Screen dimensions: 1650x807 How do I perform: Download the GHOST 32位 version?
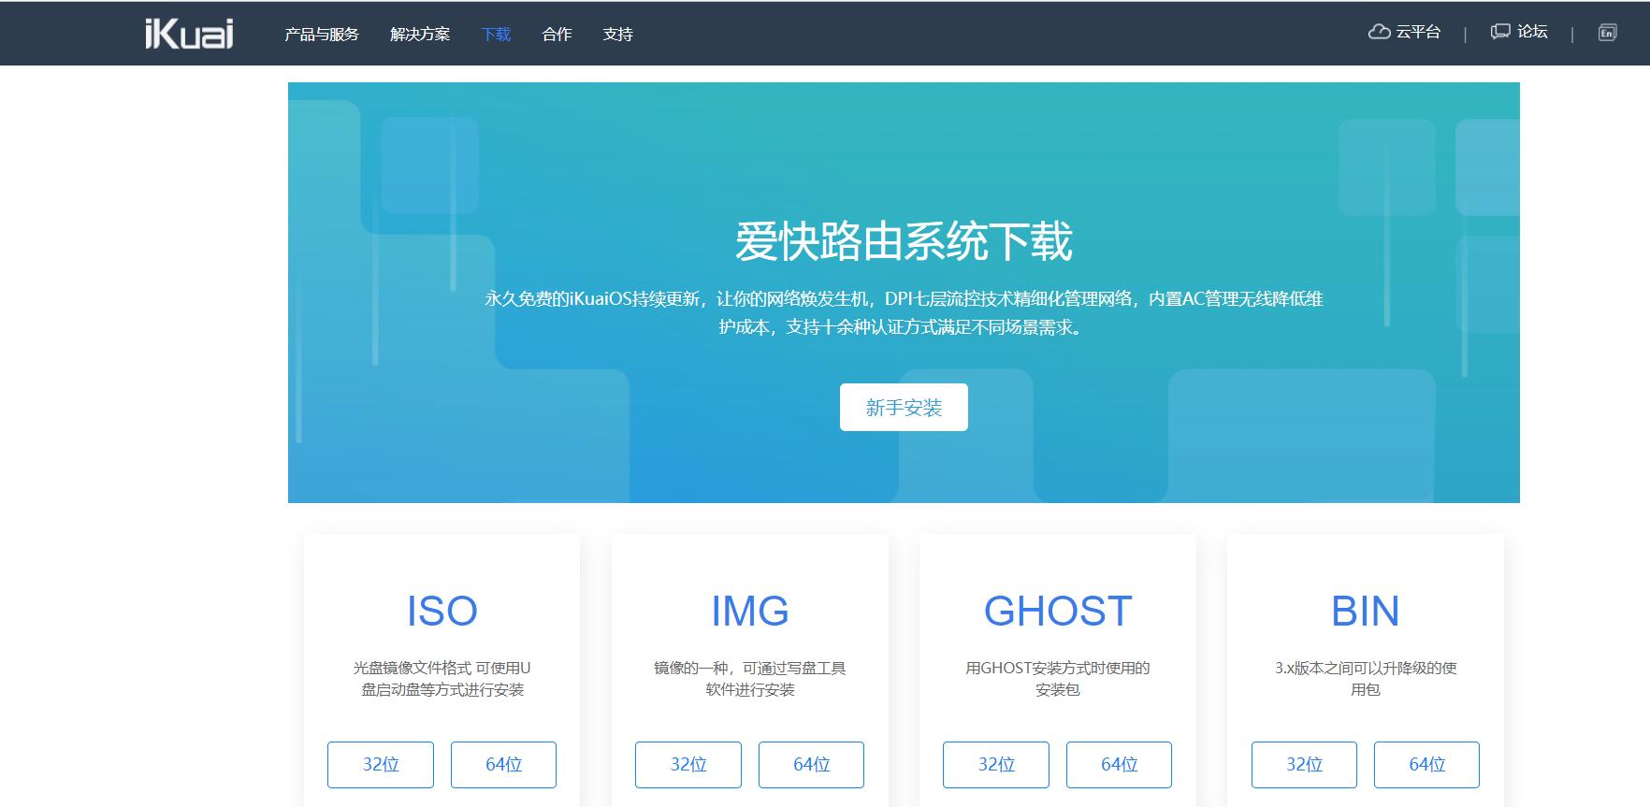tap(996, 765)
